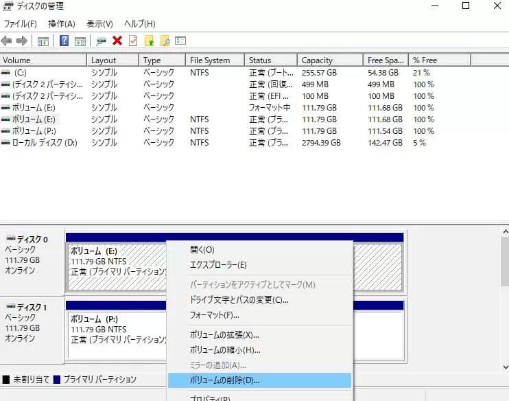Click the 2794.39 GB capacity cell
The height and width of the screenshot is (401, 509).
tap(321, 143)
